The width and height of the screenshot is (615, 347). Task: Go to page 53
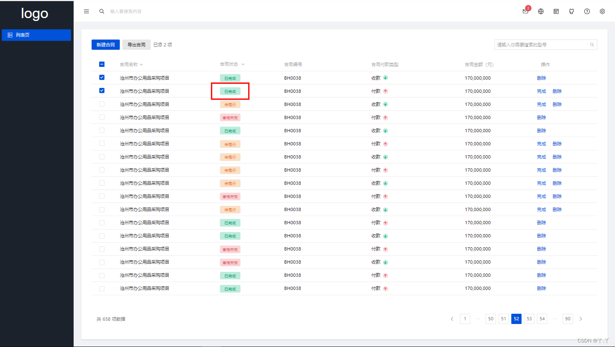[529, 319]
